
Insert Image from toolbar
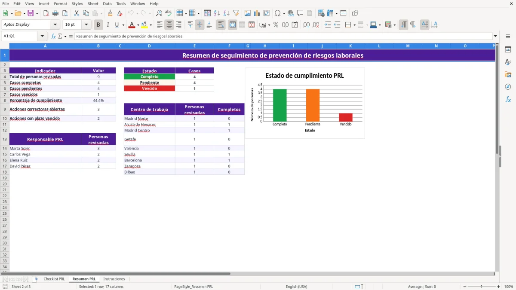[x=248, y=13]
